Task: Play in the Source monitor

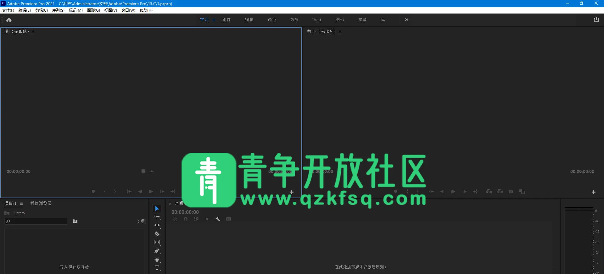Action: [151, 191]
